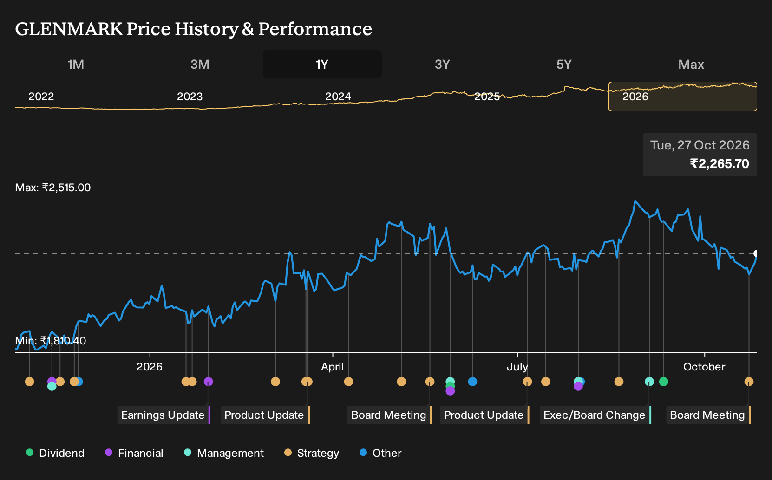Click the October axis label
Viewport: 772px width, 480px height.
pyautogui.click(x=704, y=367)
